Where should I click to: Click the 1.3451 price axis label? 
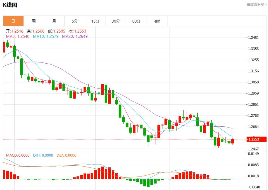pos(253,38)
